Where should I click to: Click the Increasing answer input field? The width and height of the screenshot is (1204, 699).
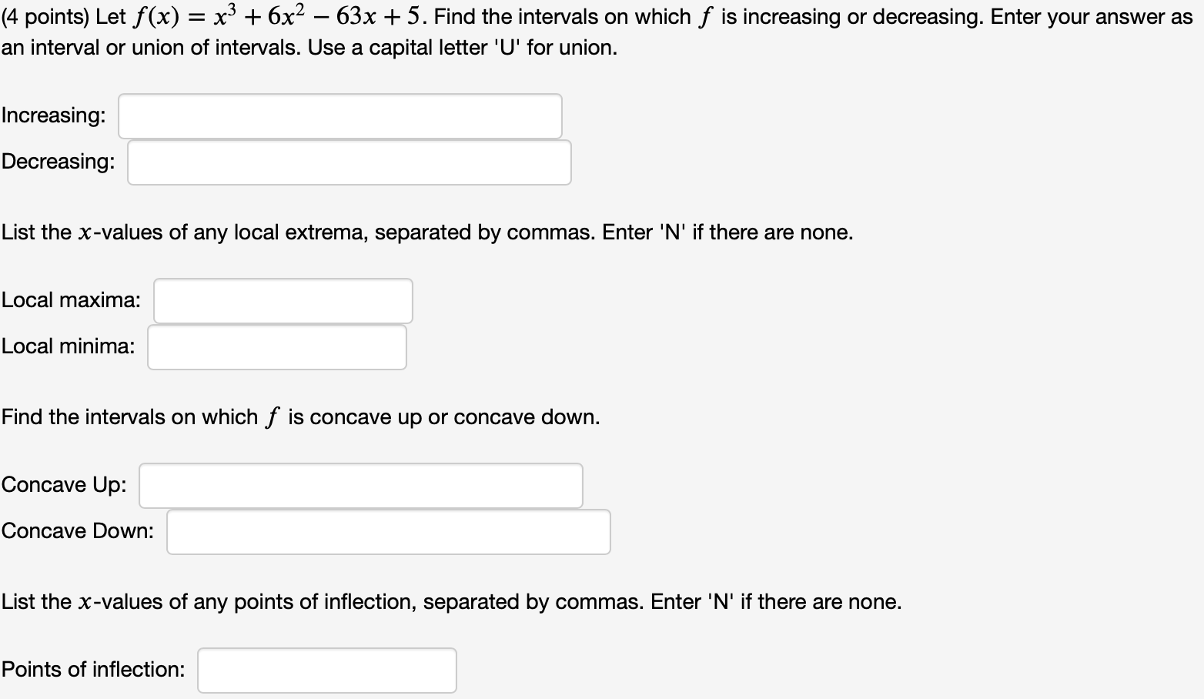pyautogui.click(x=339, y=115)
